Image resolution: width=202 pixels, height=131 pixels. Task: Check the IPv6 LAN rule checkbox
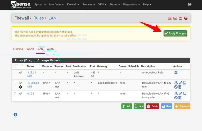(15, 94)
